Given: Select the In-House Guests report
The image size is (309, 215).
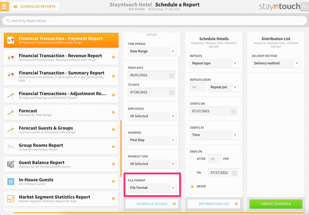Looking at the screenshot, I should click(x=61, y=181).
